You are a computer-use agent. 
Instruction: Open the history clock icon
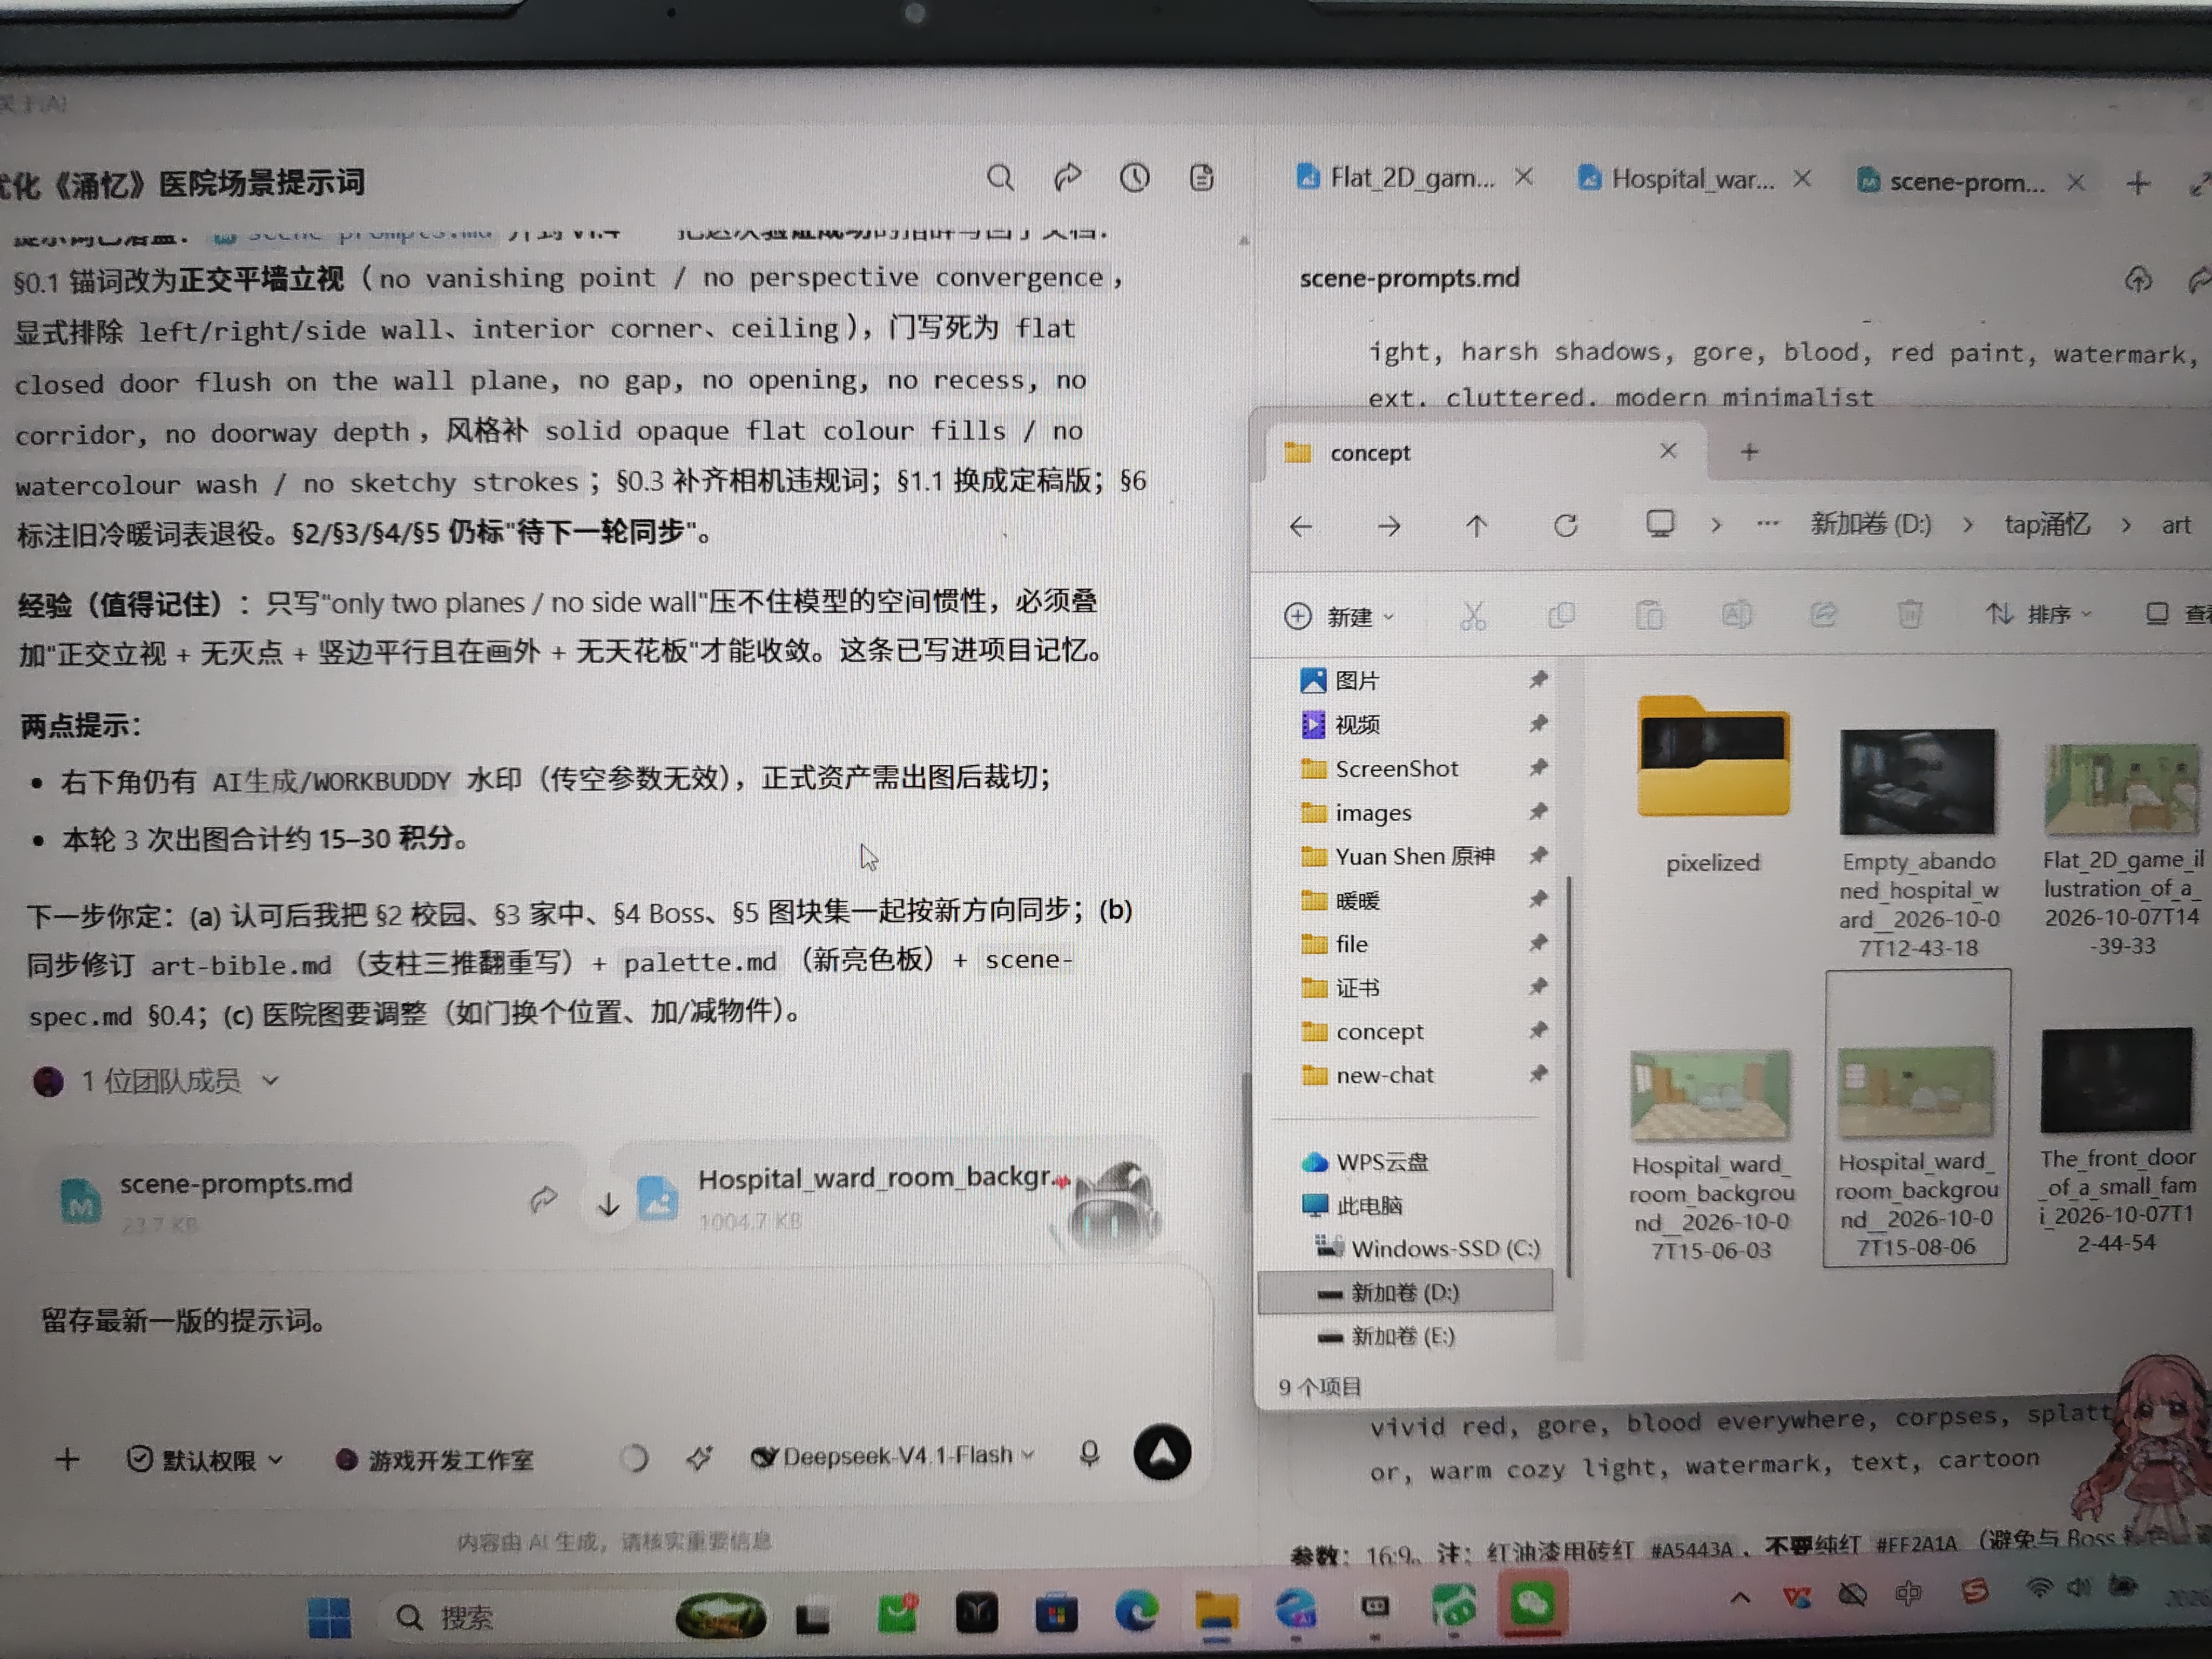1134,178
